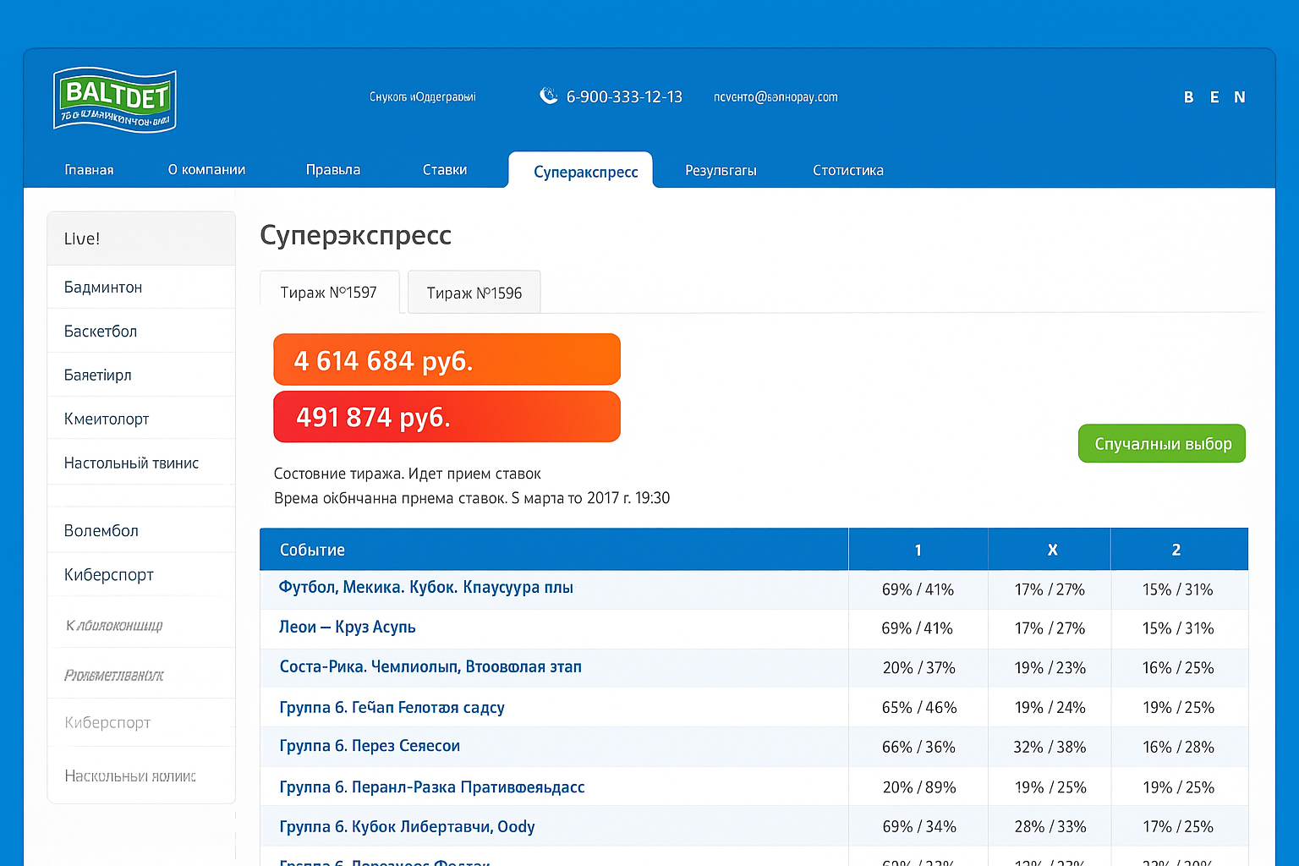The image size is (1299, 866).
Task: Select the Тираж №1597 tab
Action: tap(328, 293)
